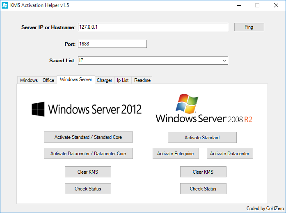Viewport: 286px width, 213px height.
Task: Ping the entered server address
Action: [249, 27]
